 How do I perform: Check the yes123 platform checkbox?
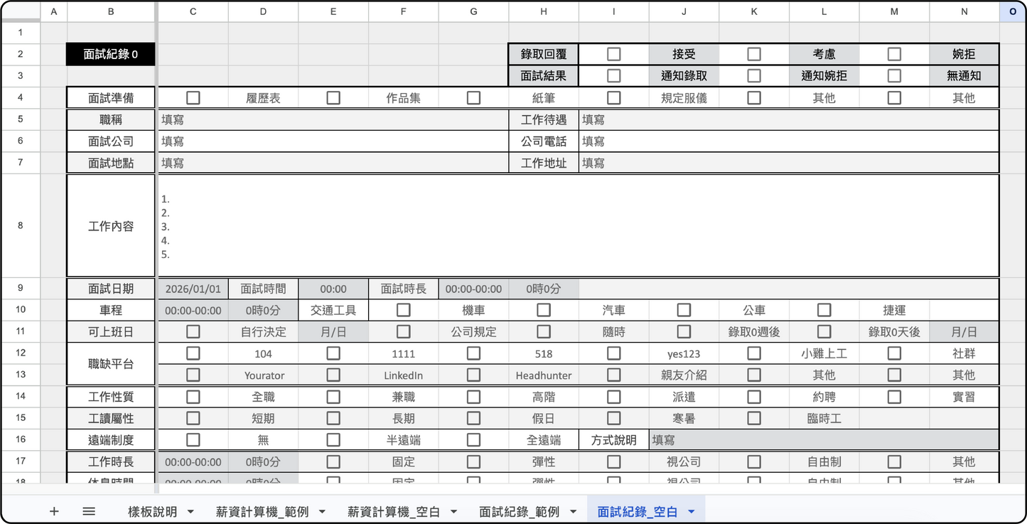(x=613, y=353)
